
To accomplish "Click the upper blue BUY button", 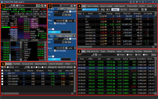I will click(x=54, y=32).
